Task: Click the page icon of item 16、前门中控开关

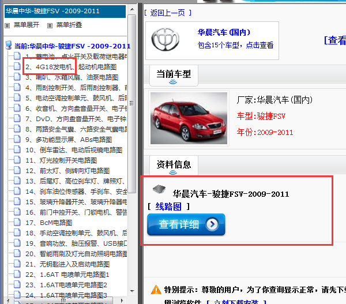Action: click(x=17, y=212)
